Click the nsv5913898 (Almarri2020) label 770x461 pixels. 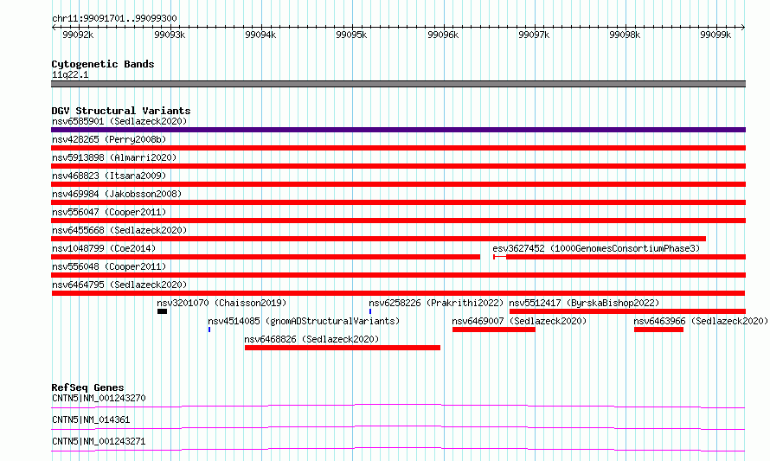[x=114, y=157]
